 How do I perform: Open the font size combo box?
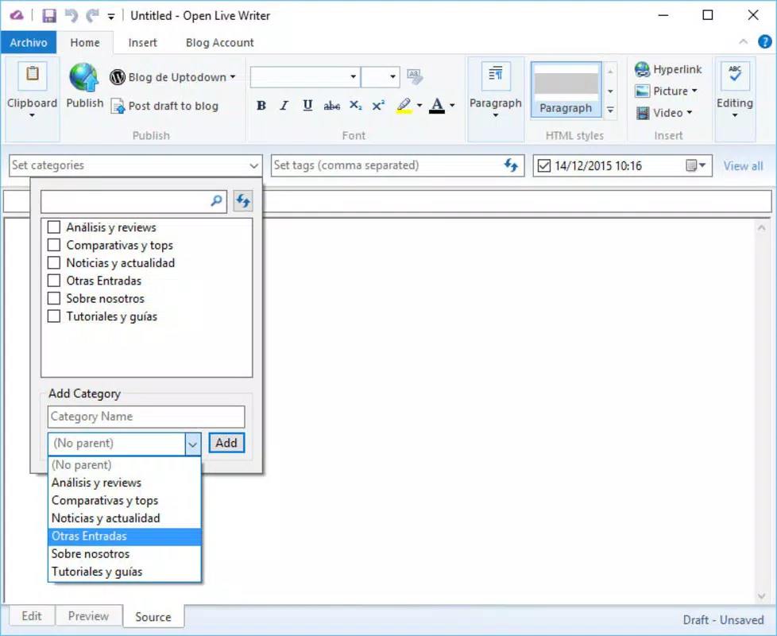tap(380, 77)
